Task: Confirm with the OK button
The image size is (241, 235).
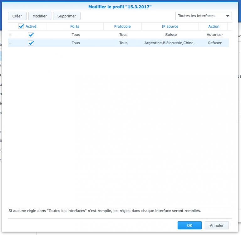Action: point(190,225)
